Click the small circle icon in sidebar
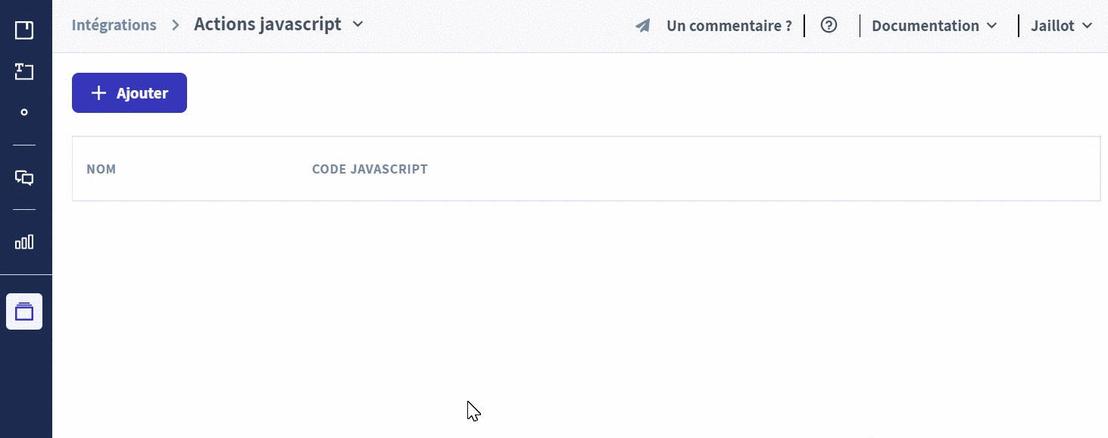 click(x=24, y=112)
